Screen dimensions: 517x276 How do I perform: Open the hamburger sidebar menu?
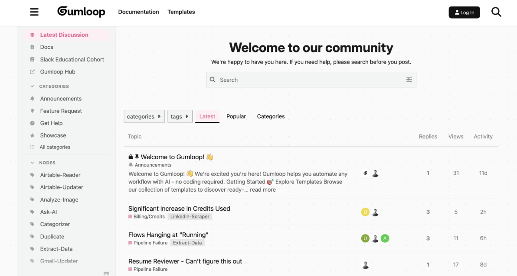(34, 12)
